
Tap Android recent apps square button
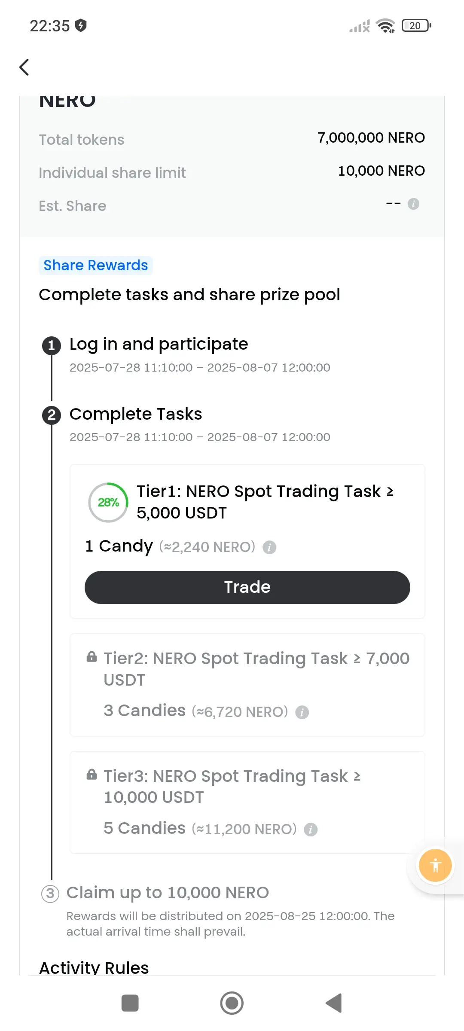point(130,1003)
